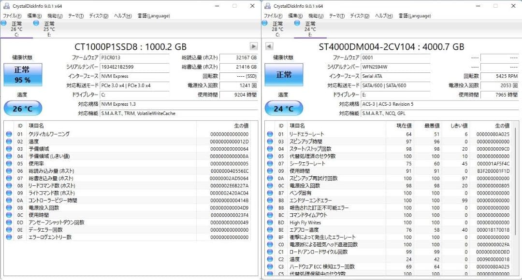Click the right arrow to view next disk

coord(253,46)
